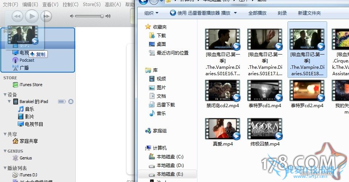Open the 查看(V) menu in iTunes
Viewport: 349px width, 182px height.
[50, 4]
